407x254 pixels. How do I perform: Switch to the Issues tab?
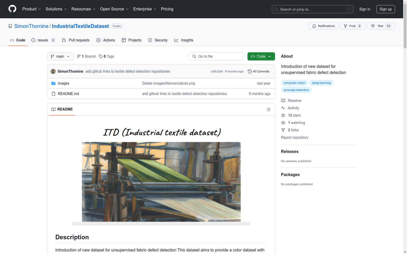tap(43, 40)
